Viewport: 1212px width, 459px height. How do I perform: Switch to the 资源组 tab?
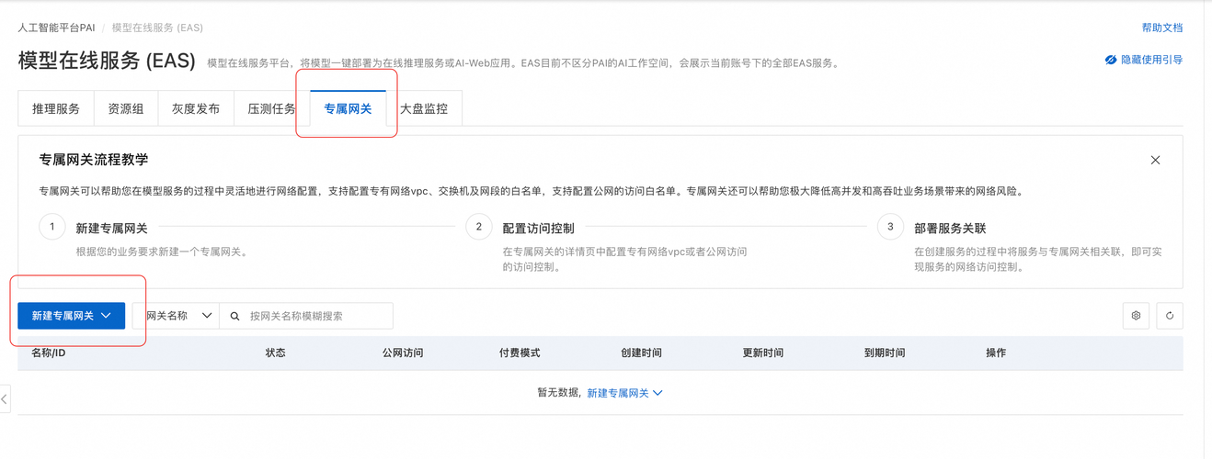[x=126, y=108]
